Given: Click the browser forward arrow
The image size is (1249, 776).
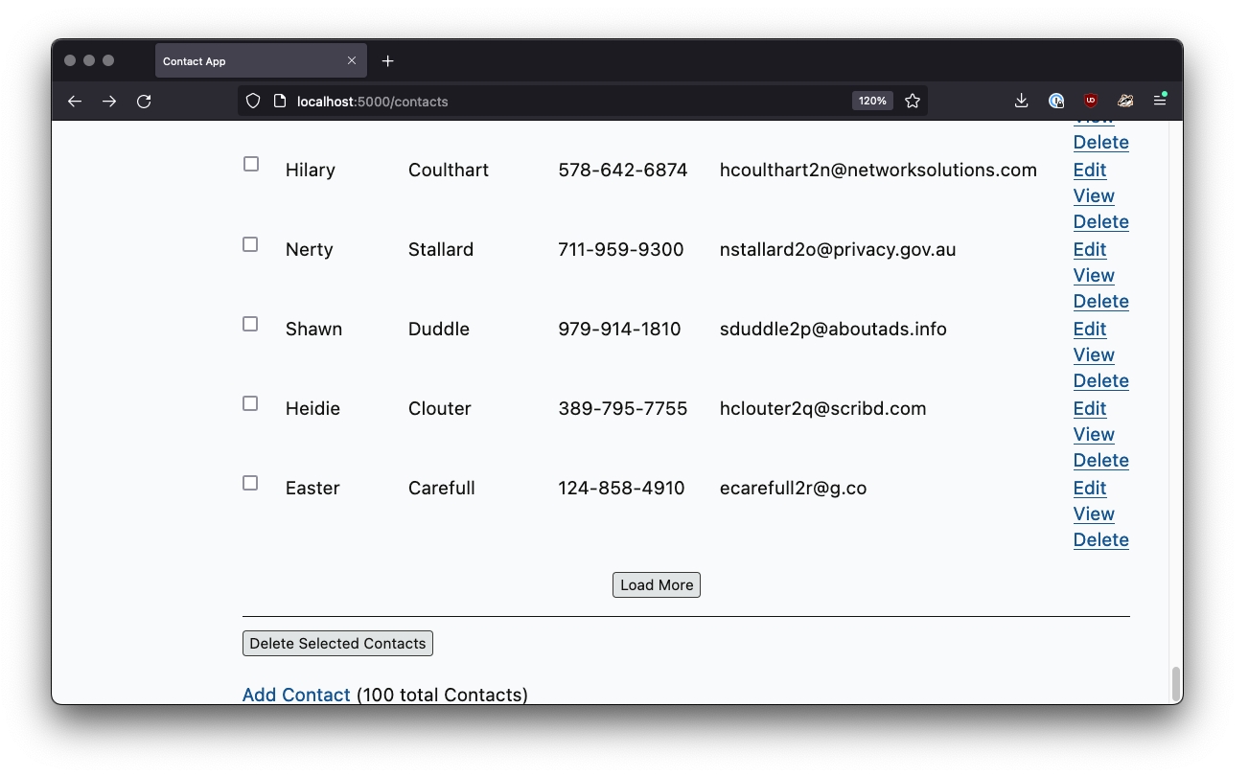Looking at the screenshot, I should click(109, 101).
